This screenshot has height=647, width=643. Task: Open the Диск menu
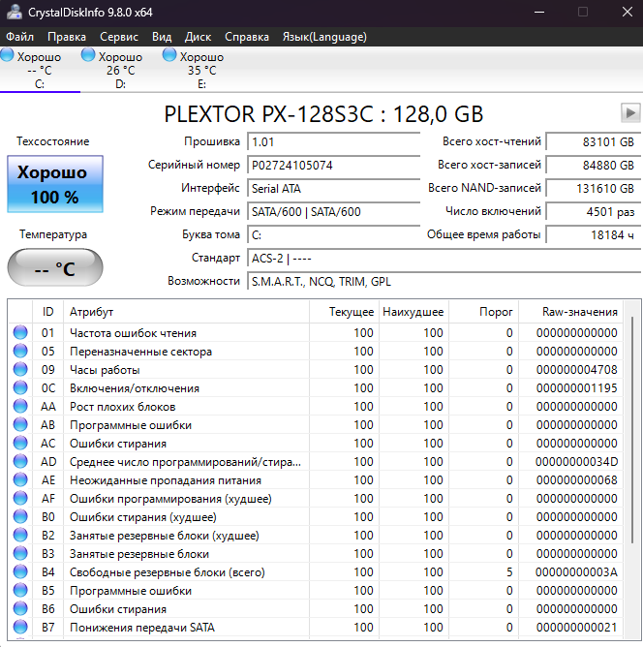tap(198, 37)
